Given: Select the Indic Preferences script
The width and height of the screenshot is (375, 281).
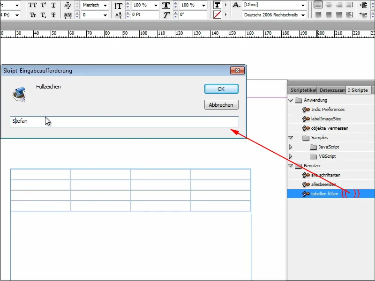Looking at the screenshot, I should click(331, 110).
